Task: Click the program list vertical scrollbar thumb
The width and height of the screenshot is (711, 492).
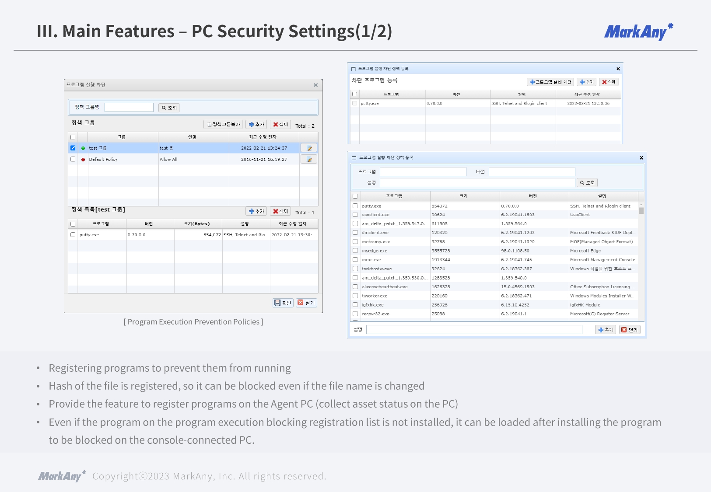Action: 641,210
